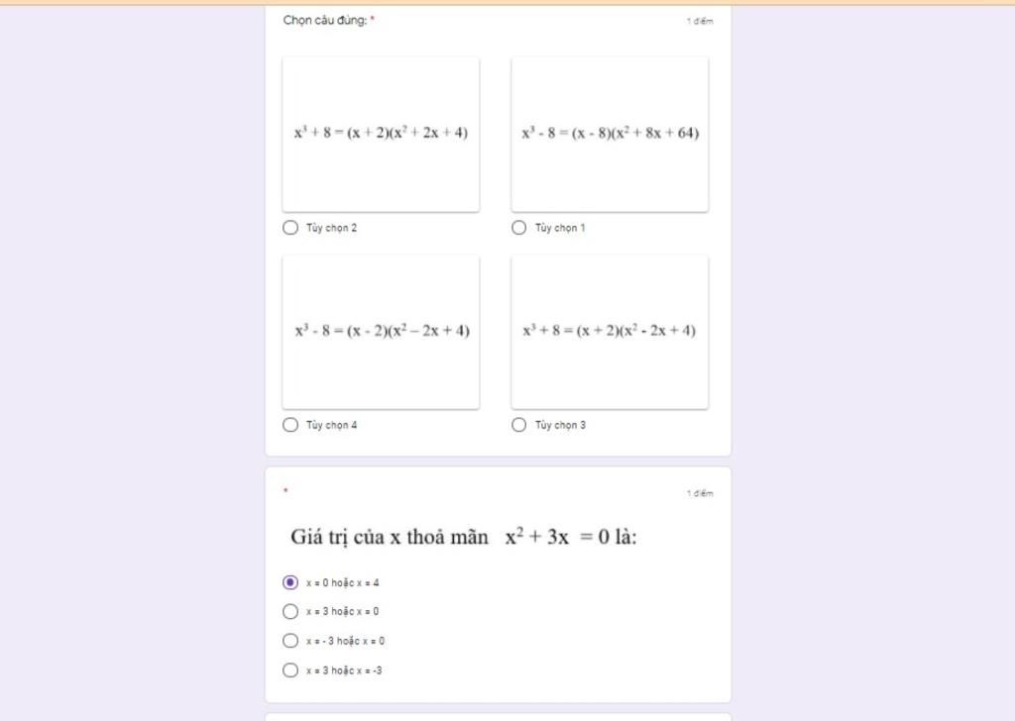
Task: Click the 'Tùy chọn 3' label text
Action: point(560,425)
